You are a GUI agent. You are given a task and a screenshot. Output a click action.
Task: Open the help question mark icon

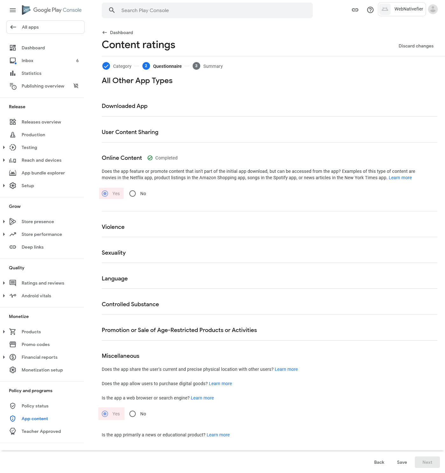(370, 10)
